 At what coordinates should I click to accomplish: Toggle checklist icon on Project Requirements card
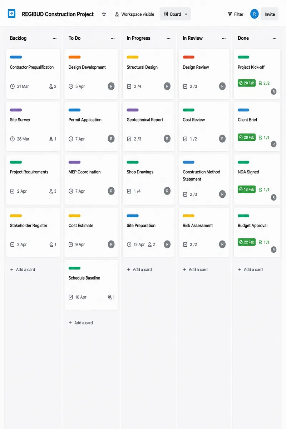tap(13, 191)
